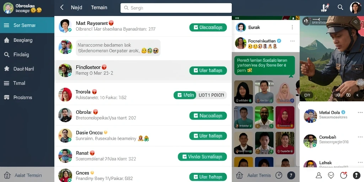
Task: Open the Obrcolaa profile avatar in sidebar header
Action: pyautogui.click(x=8, y=8)
